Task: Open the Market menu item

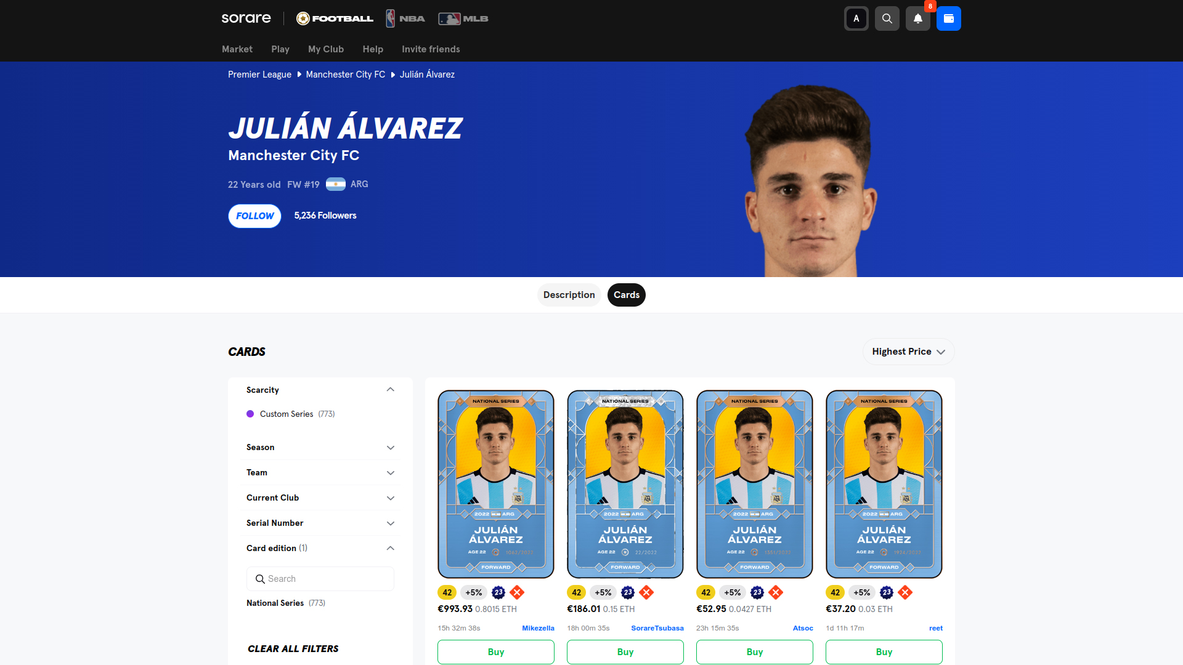Action: point(237,49)
